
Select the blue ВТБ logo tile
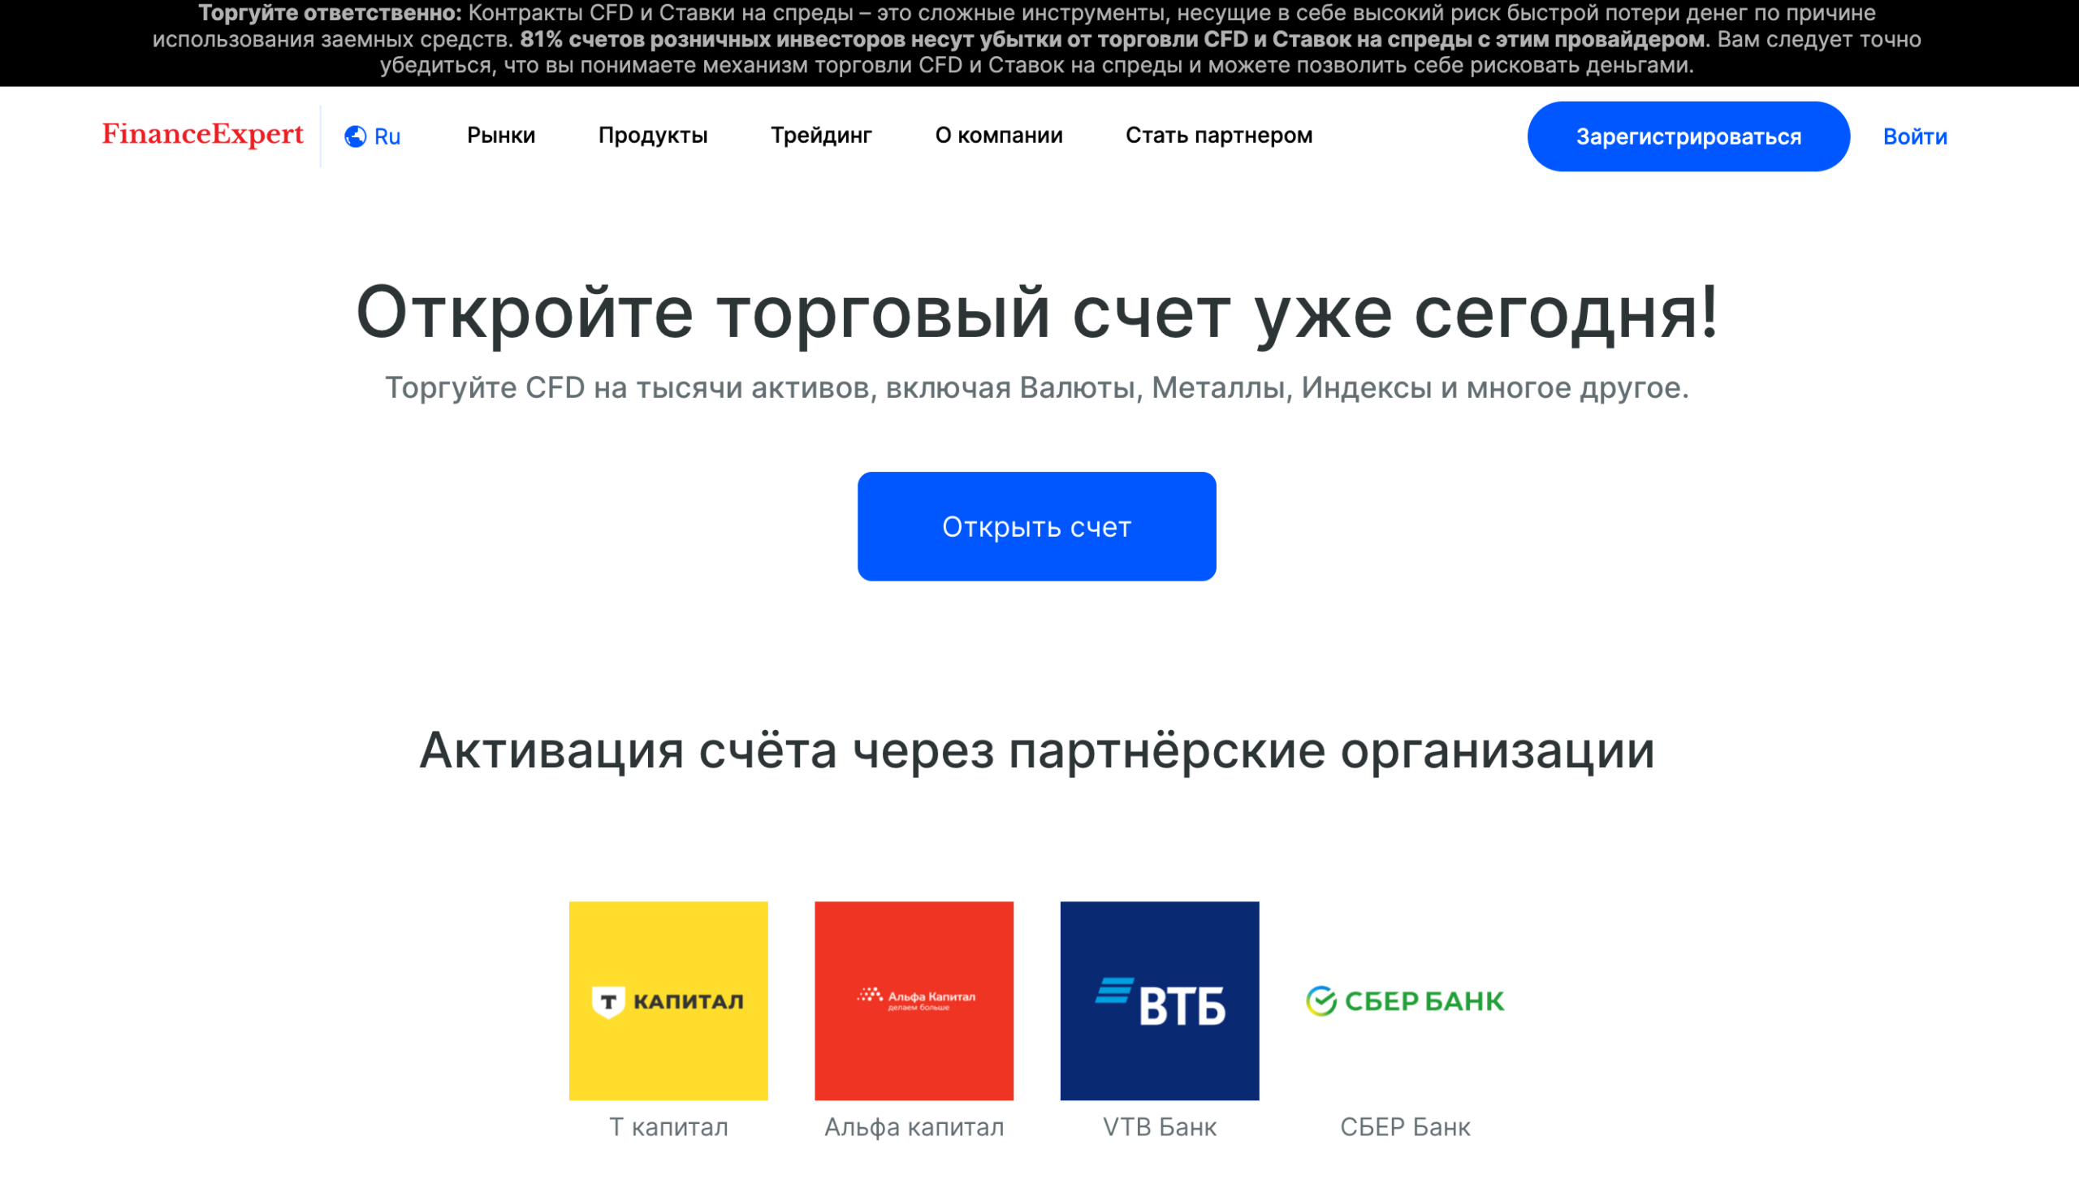tap(1160, 1000)
